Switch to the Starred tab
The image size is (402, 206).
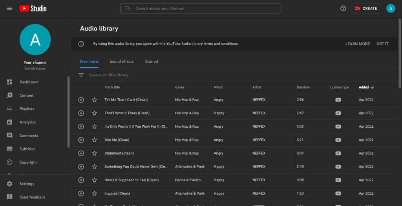(152, 61)
